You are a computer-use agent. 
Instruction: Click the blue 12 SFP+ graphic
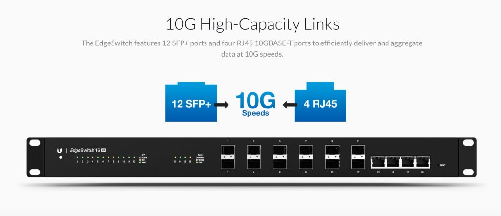[x=191, y=102]
